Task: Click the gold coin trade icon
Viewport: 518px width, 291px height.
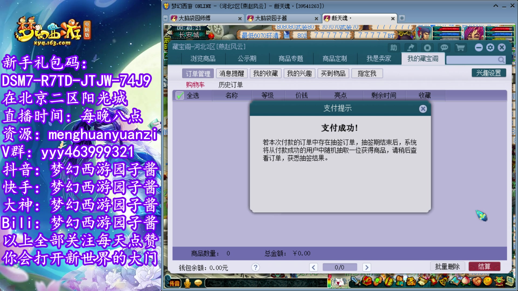Action: tap(389, 282)
